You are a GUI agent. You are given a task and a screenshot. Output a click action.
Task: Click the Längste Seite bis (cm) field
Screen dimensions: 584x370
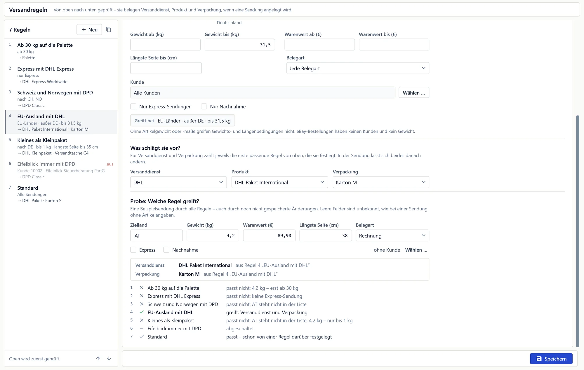(x=166, y=68)
